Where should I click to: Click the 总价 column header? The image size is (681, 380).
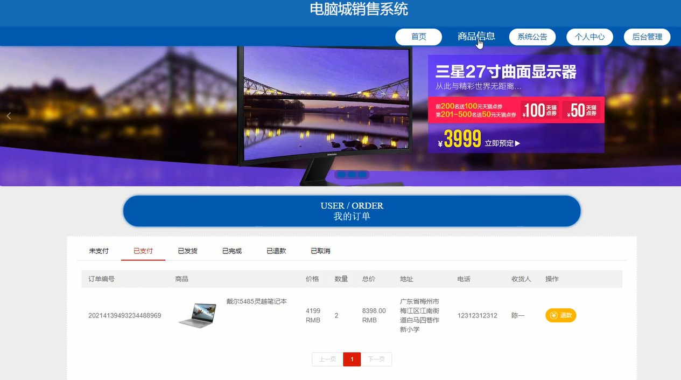point(369,279)
